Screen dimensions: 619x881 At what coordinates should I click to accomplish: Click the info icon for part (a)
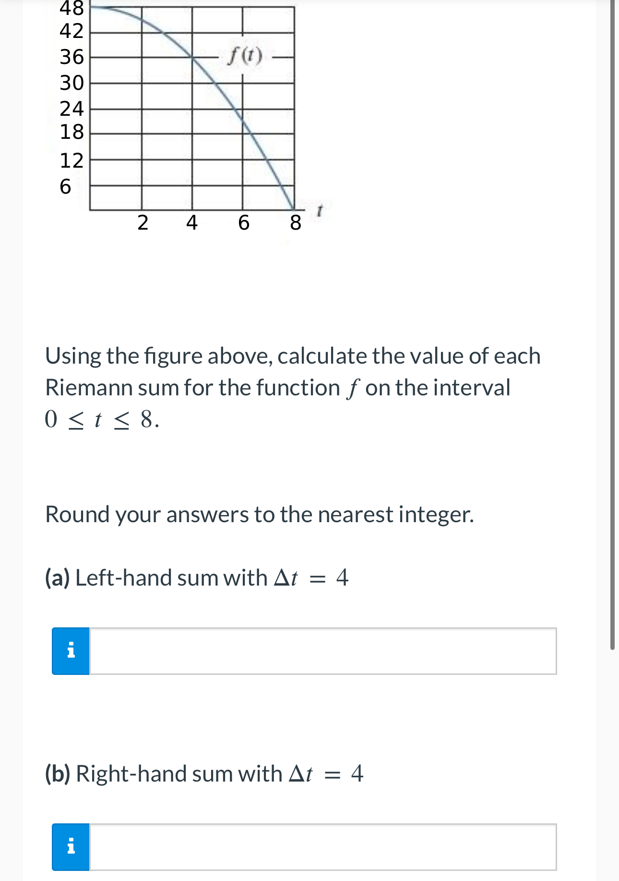point(71,651)
